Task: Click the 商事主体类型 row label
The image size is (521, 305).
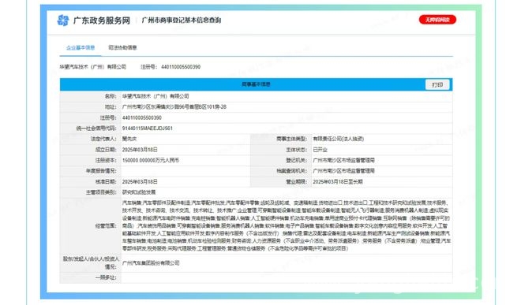Action: 292,139
